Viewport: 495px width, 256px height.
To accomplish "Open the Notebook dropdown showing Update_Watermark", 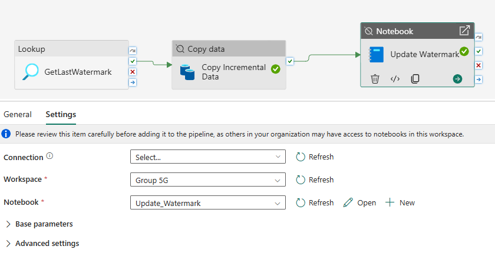I will click(x=207, y=202).
